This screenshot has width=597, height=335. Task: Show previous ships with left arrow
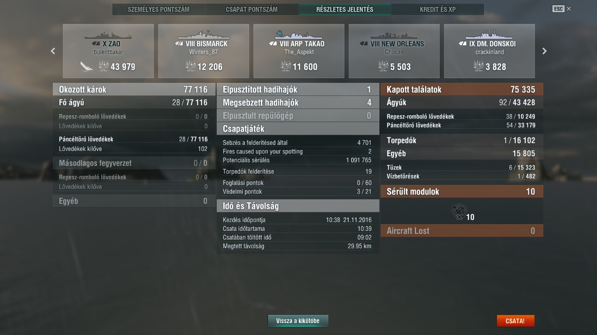(53, 51)
